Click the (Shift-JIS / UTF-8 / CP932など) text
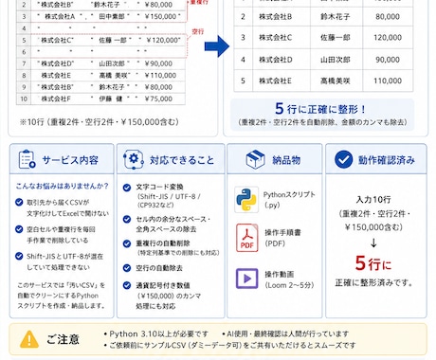This screenshot has width=436, height=360. (x=169, y=201)
